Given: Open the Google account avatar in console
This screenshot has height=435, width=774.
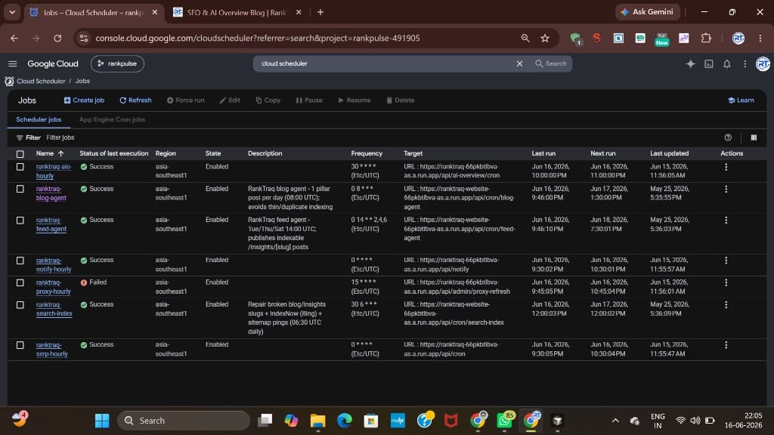Looking at the screenshot, I should coord(763,63).
